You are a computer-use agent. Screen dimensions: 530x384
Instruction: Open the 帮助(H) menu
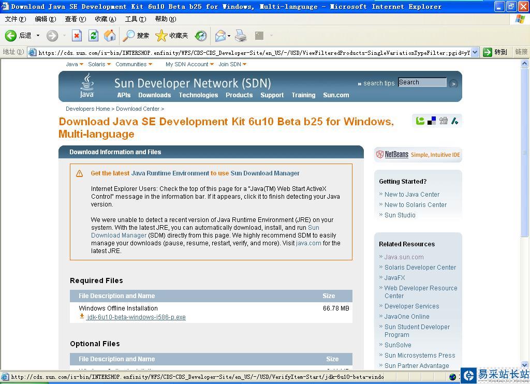(166, 19)
